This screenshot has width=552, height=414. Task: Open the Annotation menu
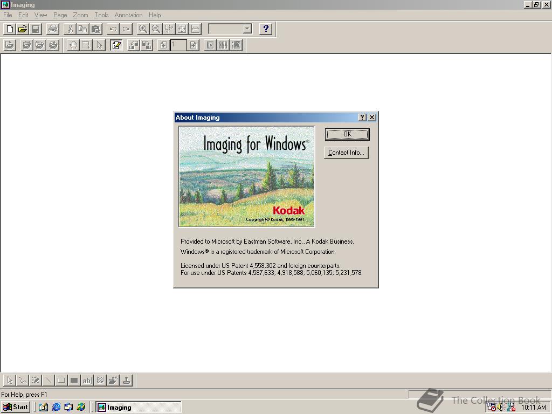point(128,15)
